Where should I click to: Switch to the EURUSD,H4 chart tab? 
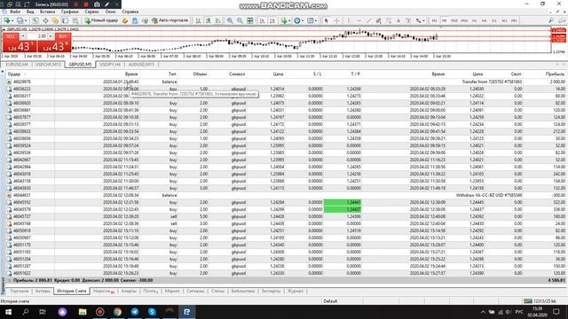coord(17,65)
